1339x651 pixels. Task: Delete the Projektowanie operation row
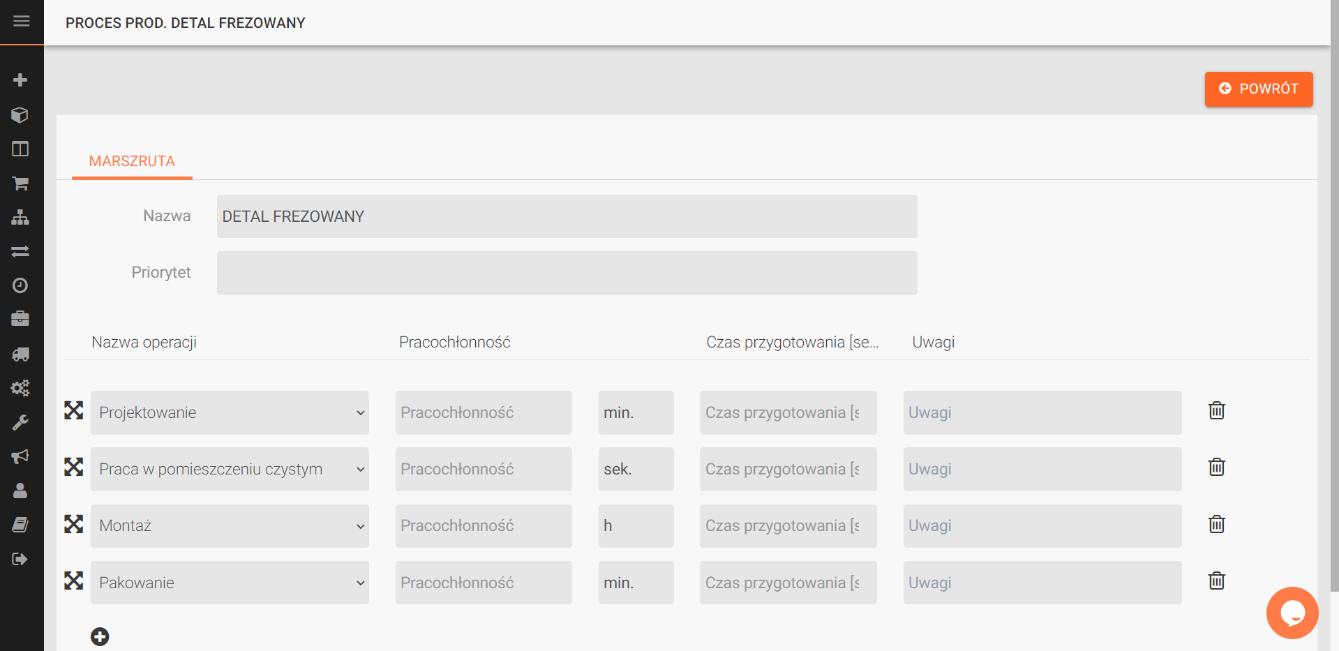point(1216,411)
